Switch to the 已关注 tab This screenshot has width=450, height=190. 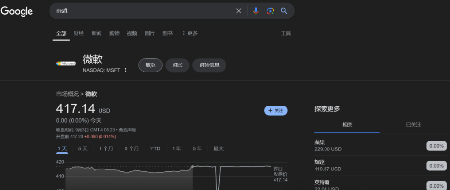click(x=414, y=125)
